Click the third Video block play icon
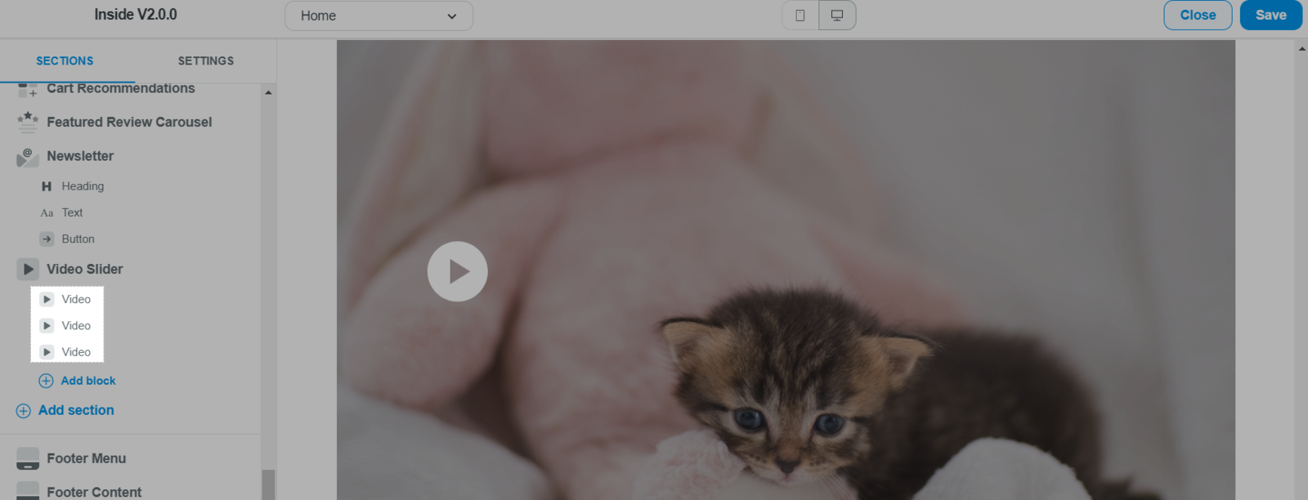Viewport: 1308px width, 500px height. pyautogui.click(x=47, y=352)
